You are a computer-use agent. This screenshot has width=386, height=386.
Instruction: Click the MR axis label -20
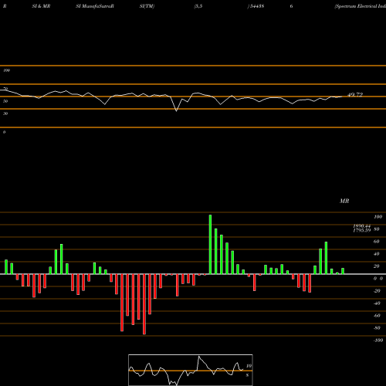click(377, 291)
